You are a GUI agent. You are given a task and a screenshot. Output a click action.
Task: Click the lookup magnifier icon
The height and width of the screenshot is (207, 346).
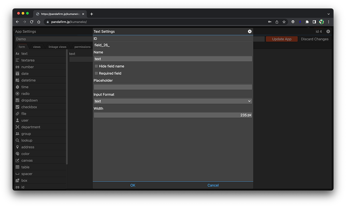coord(17,140)
